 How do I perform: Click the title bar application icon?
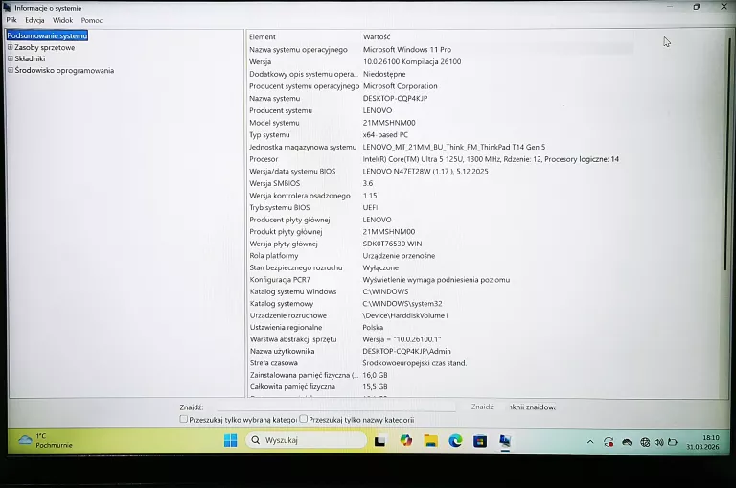click(7, 8)
